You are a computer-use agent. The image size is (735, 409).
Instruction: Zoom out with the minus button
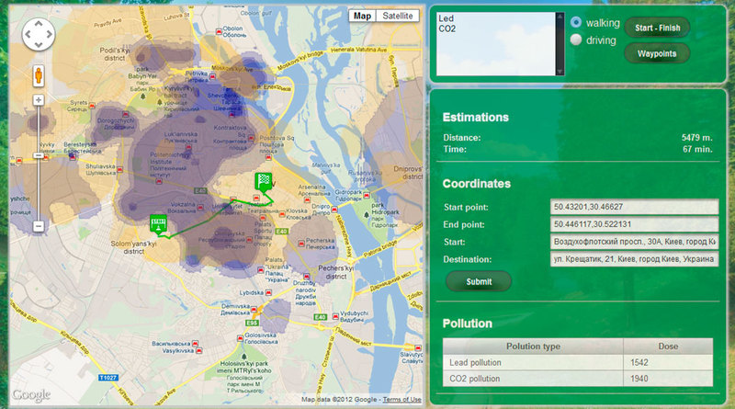click(39, 226)
